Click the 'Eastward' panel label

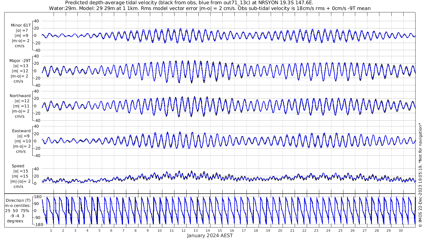(21, 131)
